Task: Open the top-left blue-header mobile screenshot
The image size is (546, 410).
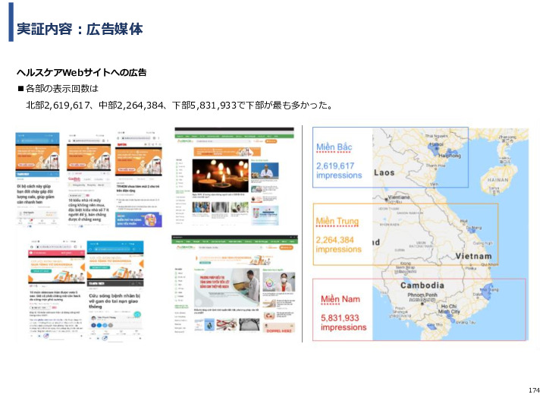Action: coord(37,179)
